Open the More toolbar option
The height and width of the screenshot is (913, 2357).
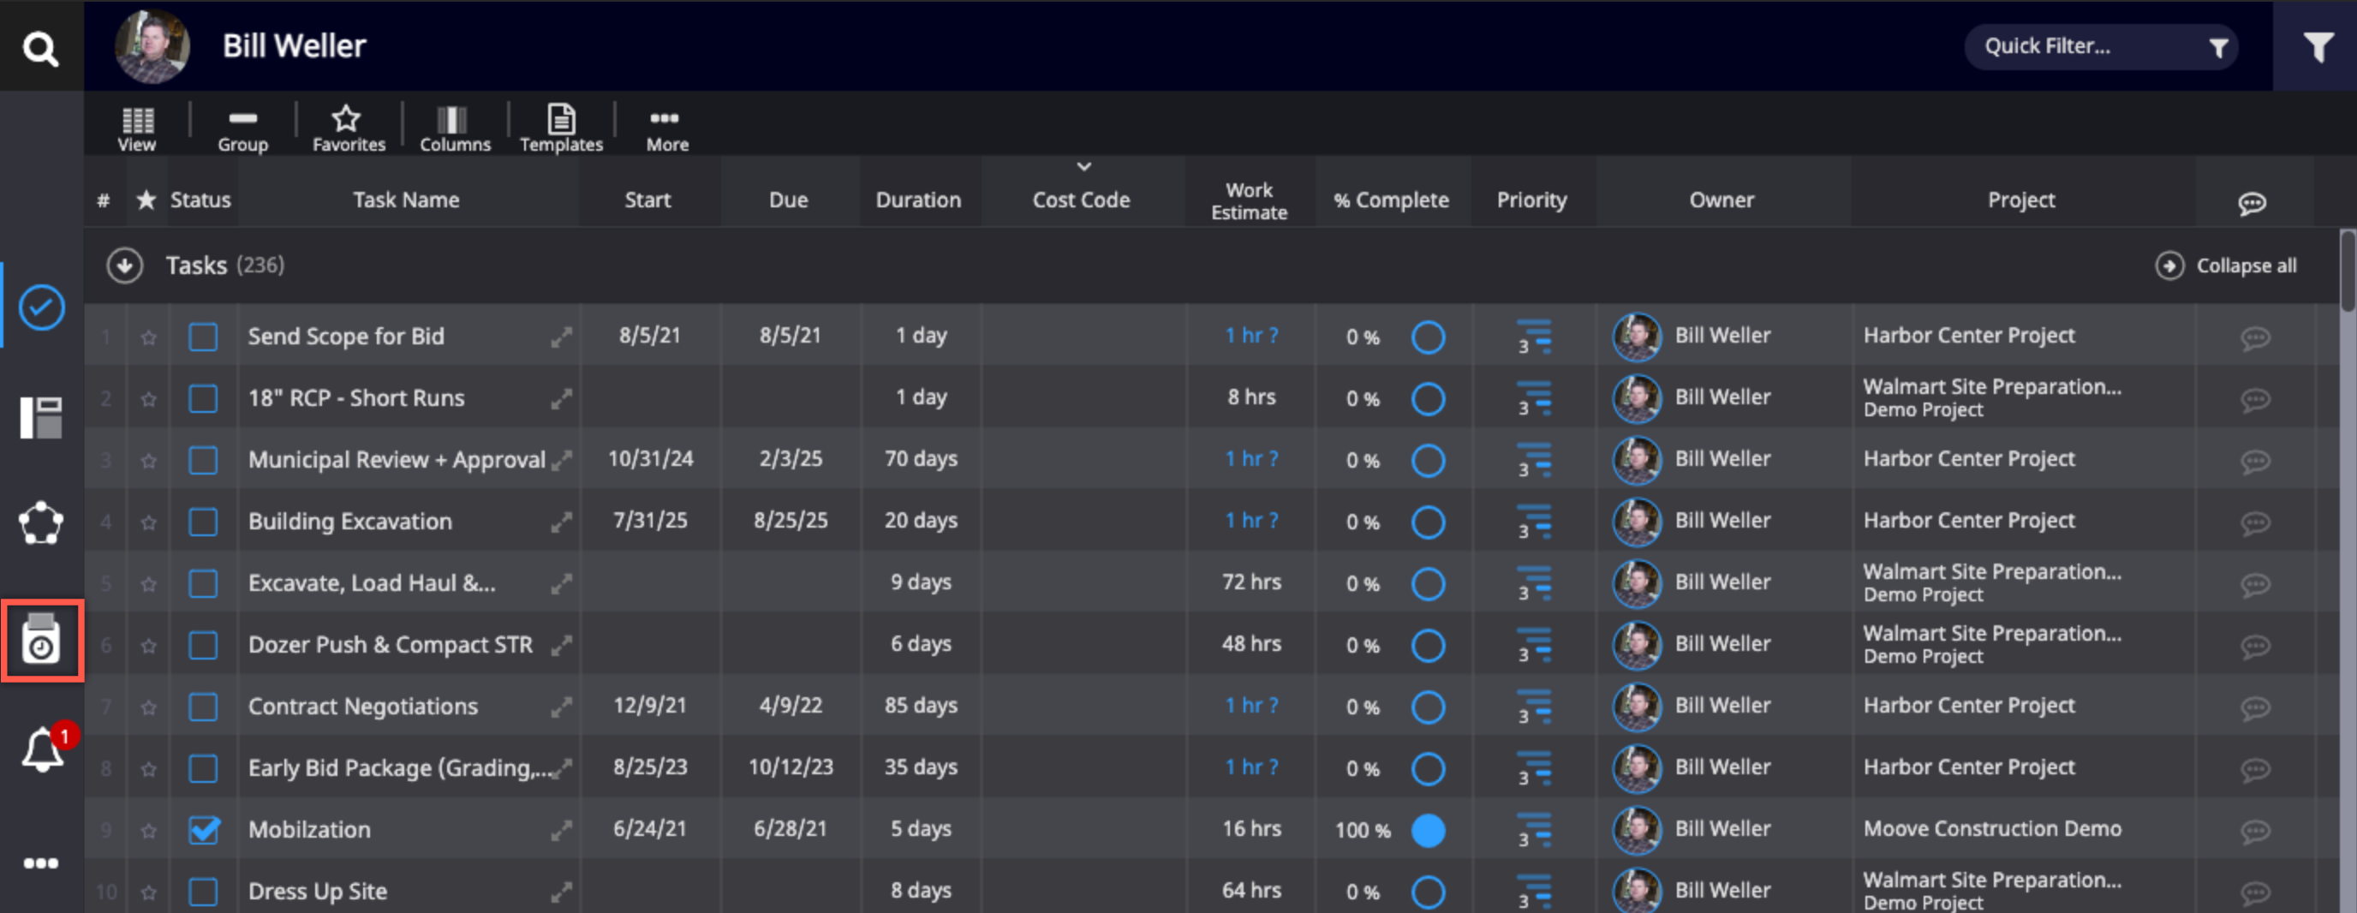pos(667,129)
